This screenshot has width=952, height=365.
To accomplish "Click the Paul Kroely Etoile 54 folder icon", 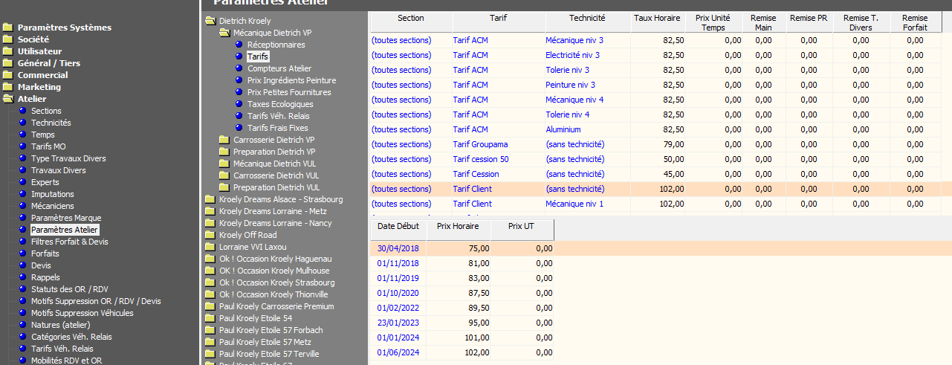I will click(x=210, y=318).
